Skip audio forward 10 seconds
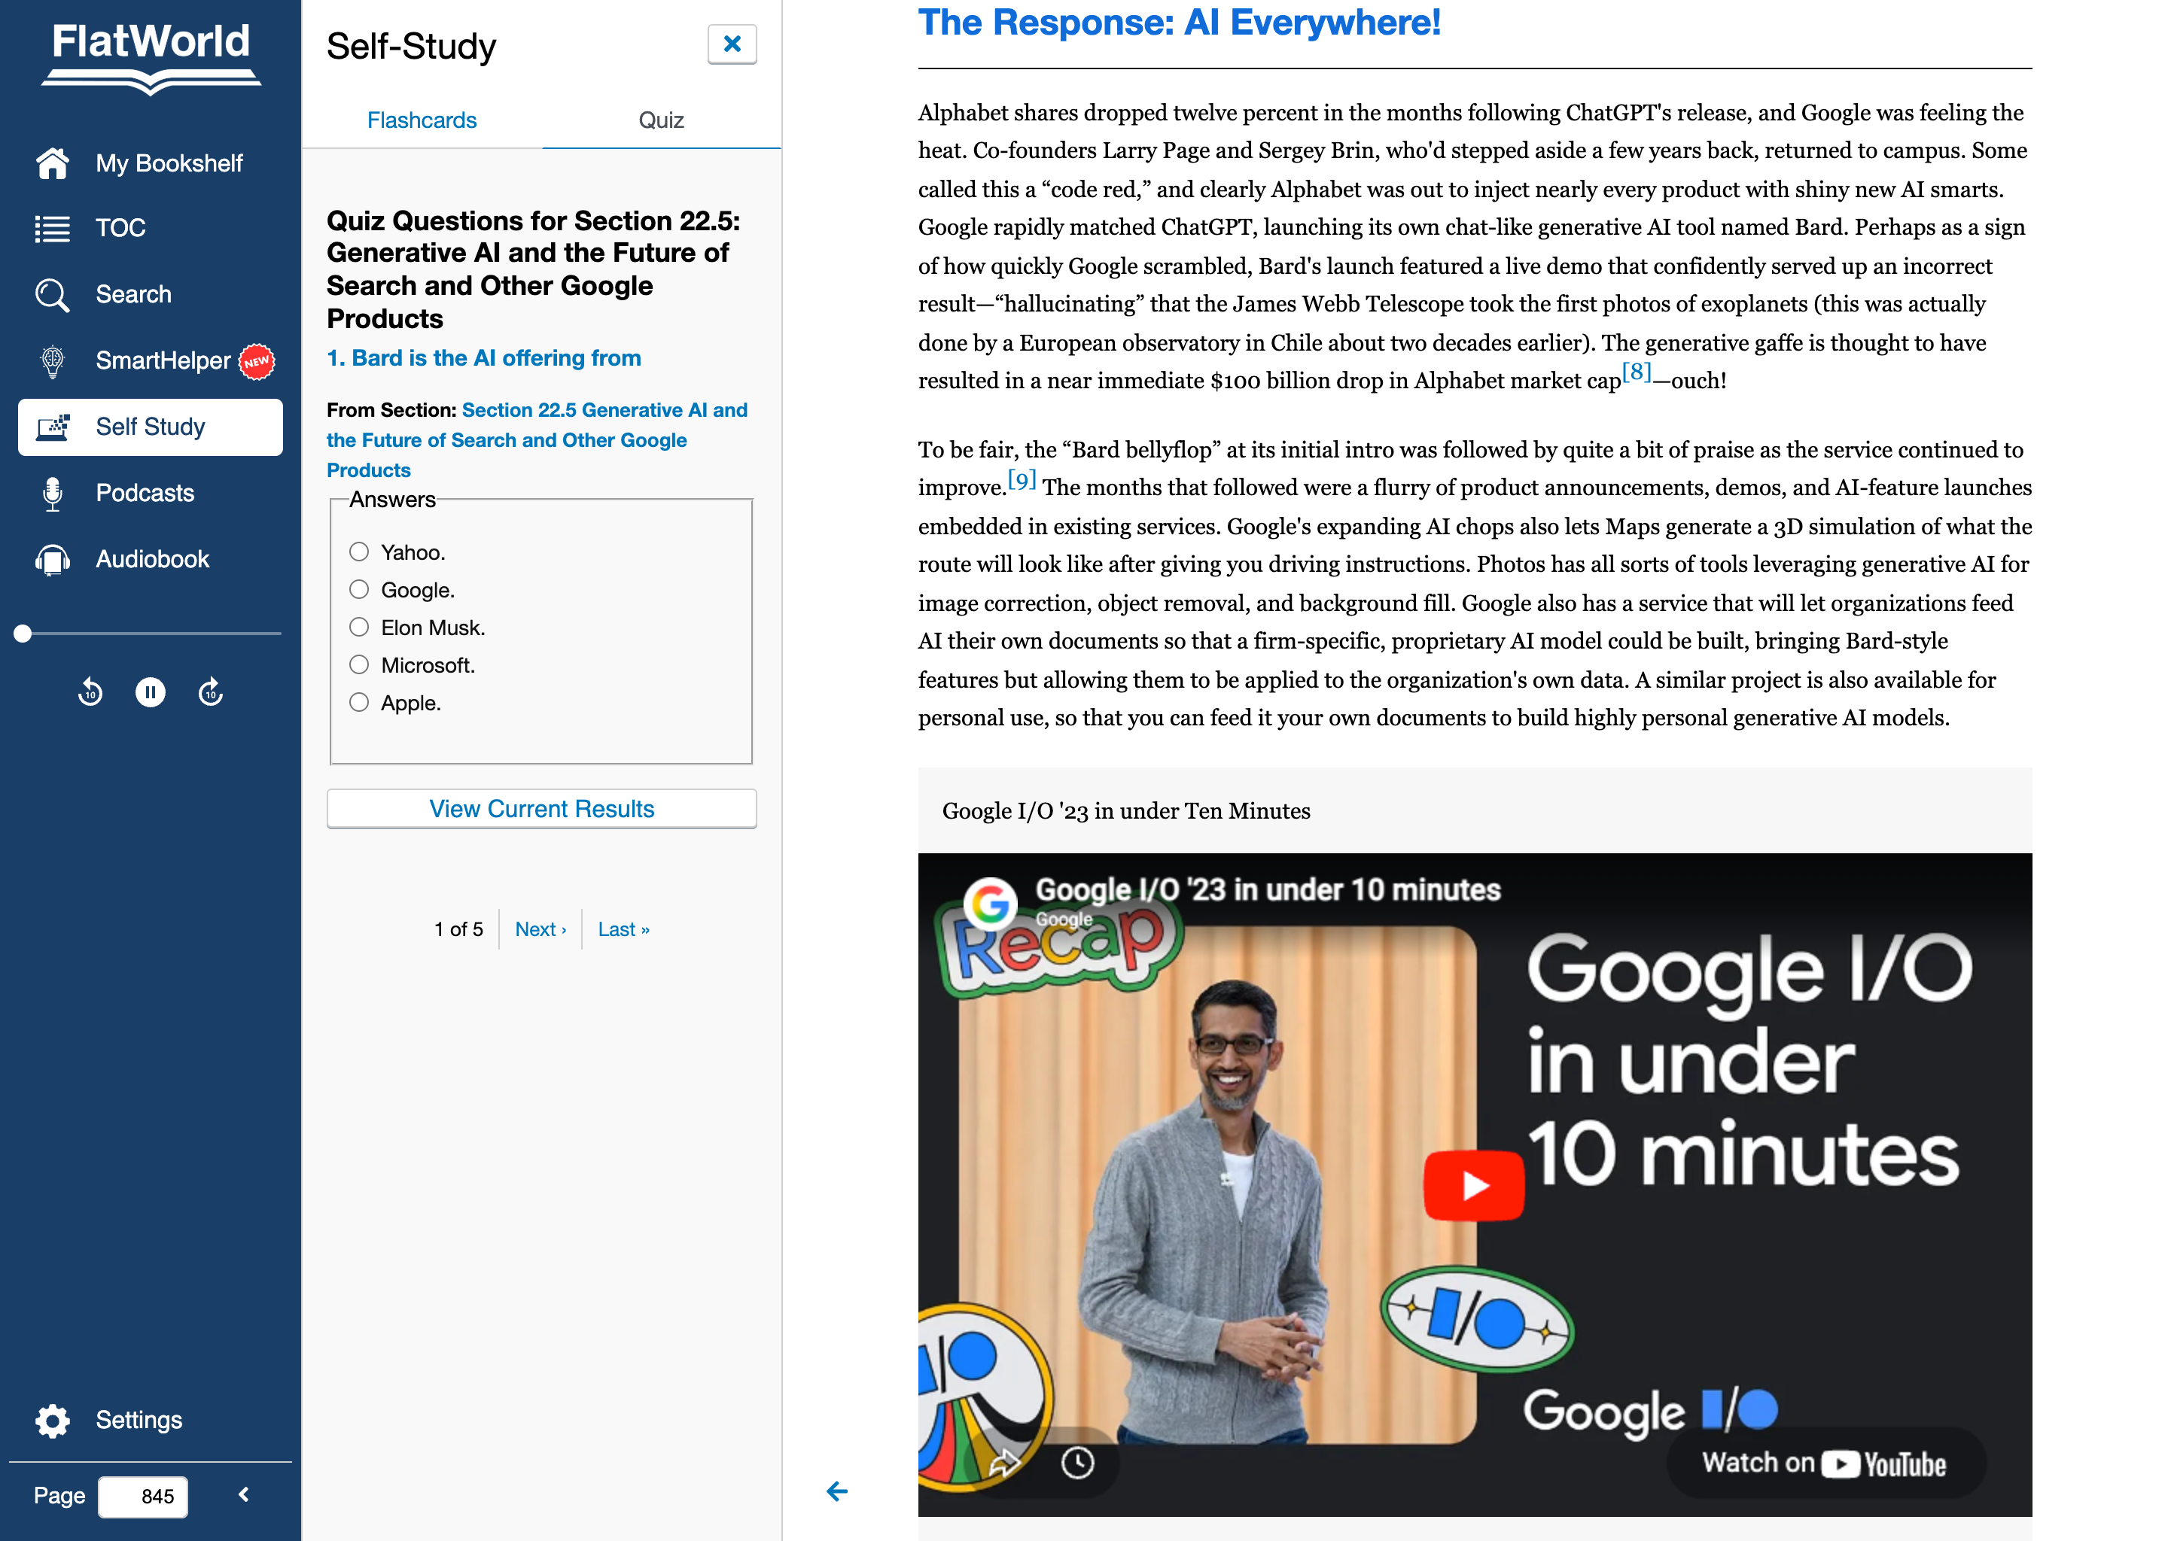The width and height of the screenshot is (2168, 1541). [x=211, y=691]
